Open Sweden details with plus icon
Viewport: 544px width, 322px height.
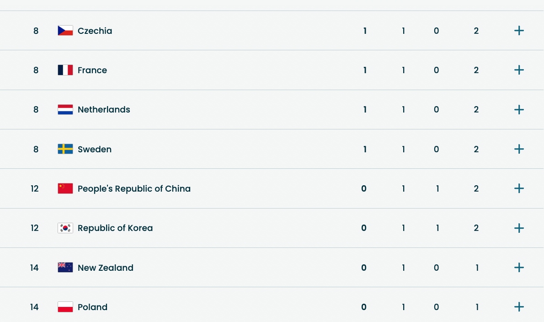click(x=519, y=149)
